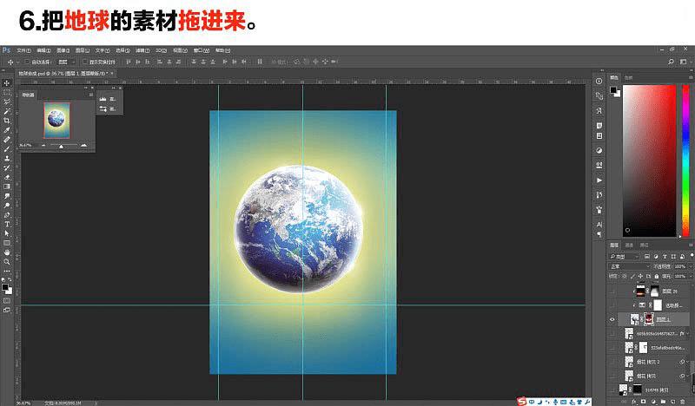Open the 3D menu
Screen dimensions: 695x406
pos(161,50)
